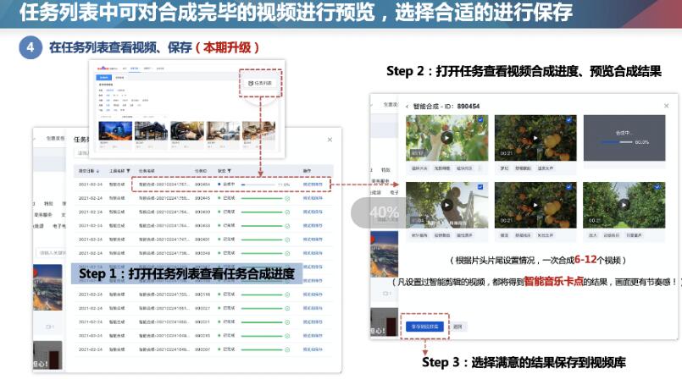Image resolution: width=682 pixels, height=385 pixels.
Task: Toggle checkbox on first top-left video
Action: point(482,121)
